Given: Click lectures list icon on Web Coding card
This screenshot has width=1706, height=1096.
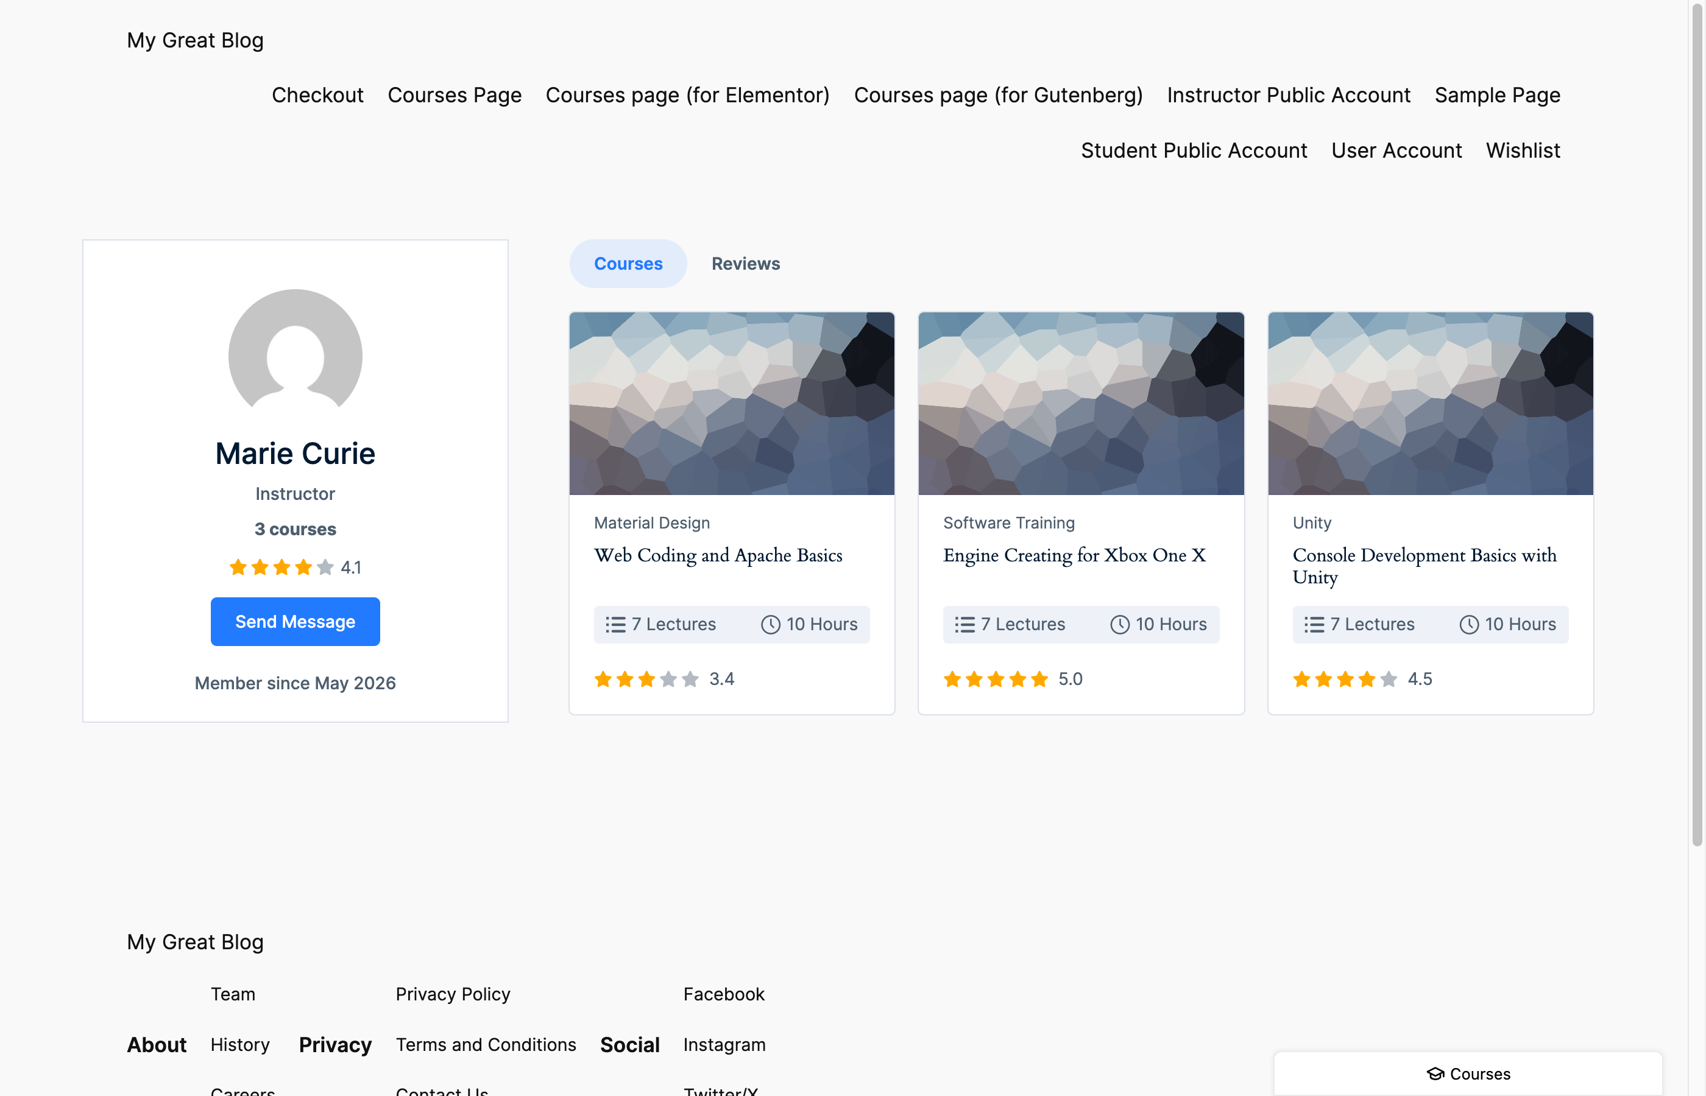Looking at the screenshot, I should click(x=615, y=625).
